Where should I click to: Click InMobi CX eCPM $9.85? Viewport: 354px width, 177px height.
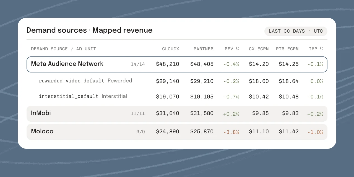[261, 113]
